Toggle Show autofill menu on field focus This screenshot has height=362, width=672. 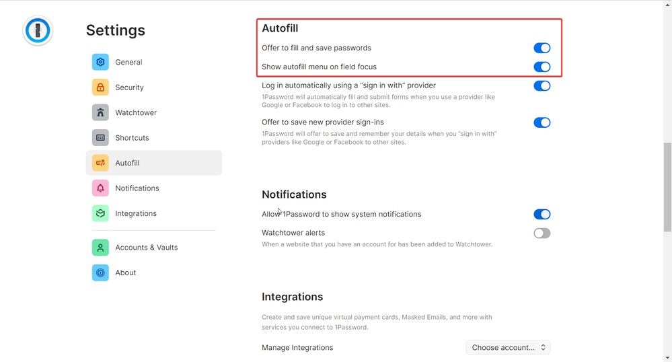click(542, 67)
